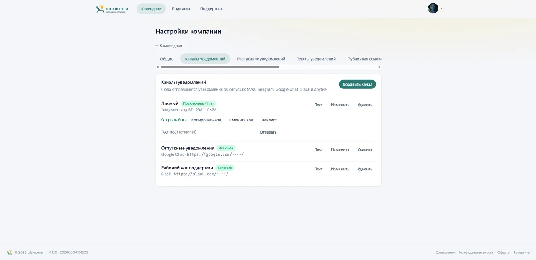Viewport: 536px width, 260px height.
Task: Click Удалить for Отпускные уведомления channel
Action: 365,149
